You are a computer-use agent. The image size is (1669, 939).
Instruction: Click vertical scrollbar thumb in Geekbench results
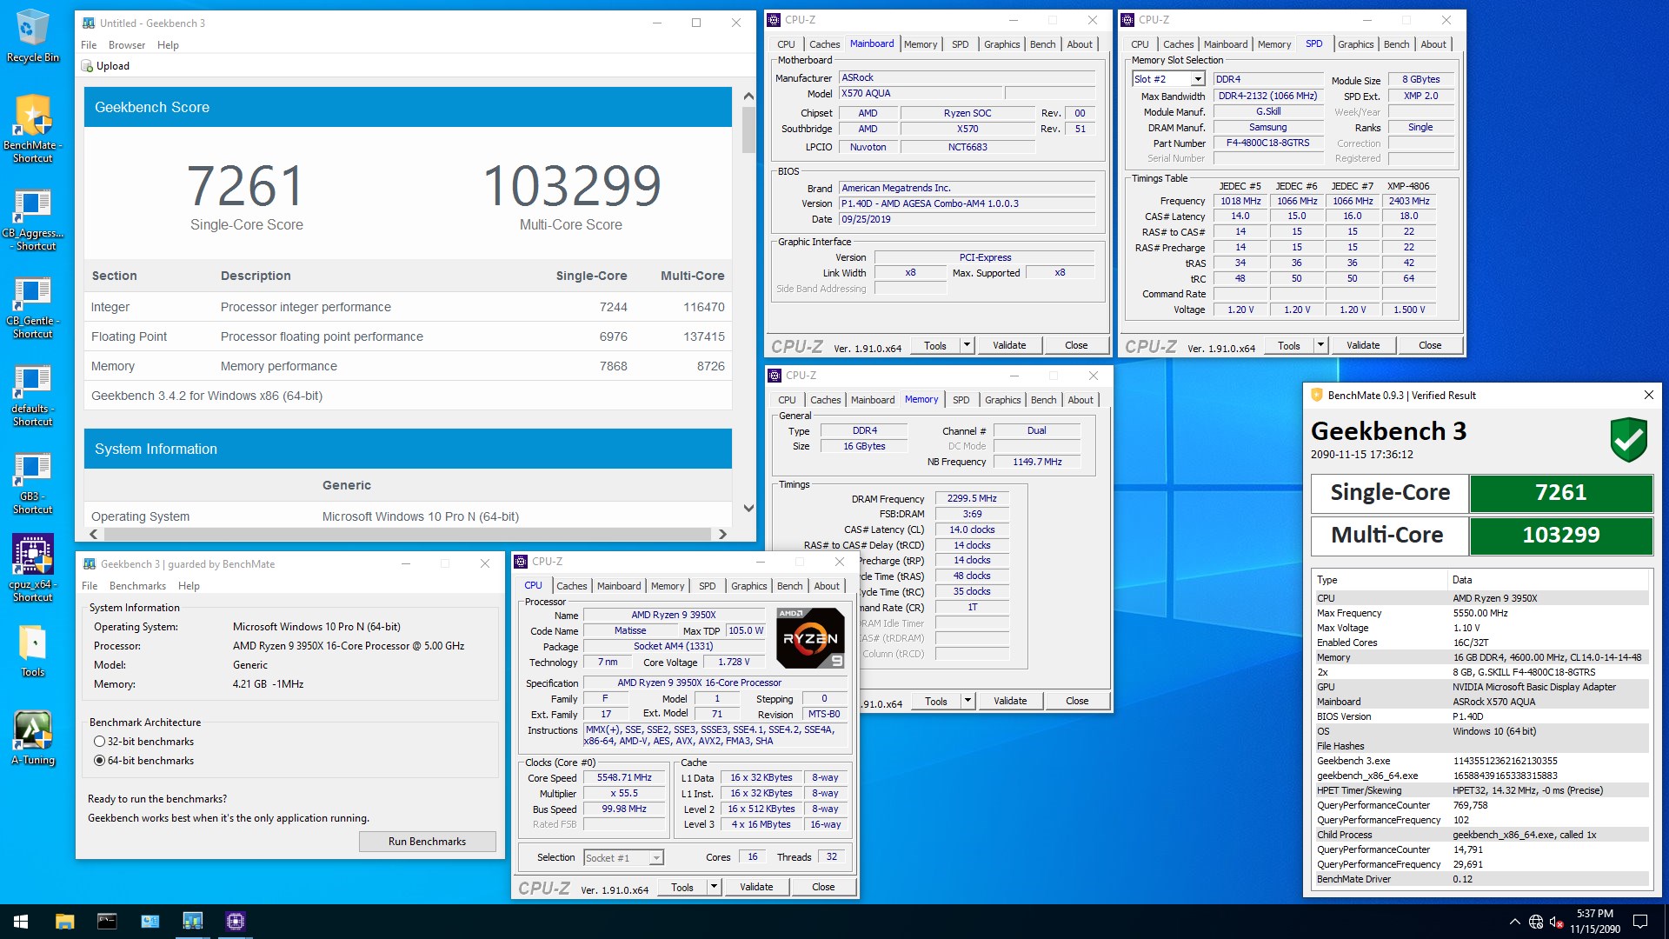748,130
